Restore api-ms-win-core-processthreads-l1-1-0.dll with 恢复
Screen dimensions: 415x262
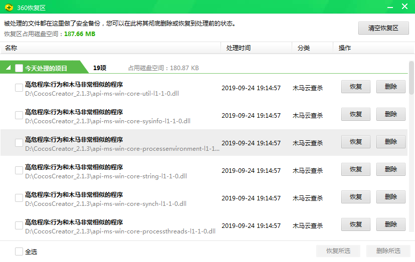click(x=356, y=224)
